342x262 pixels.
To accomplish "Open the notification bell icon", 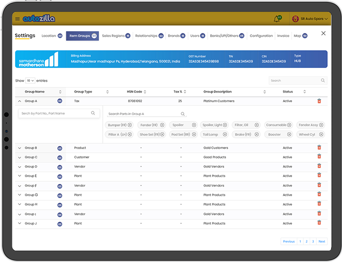I will pyautogui.click(x=277, y=19).
